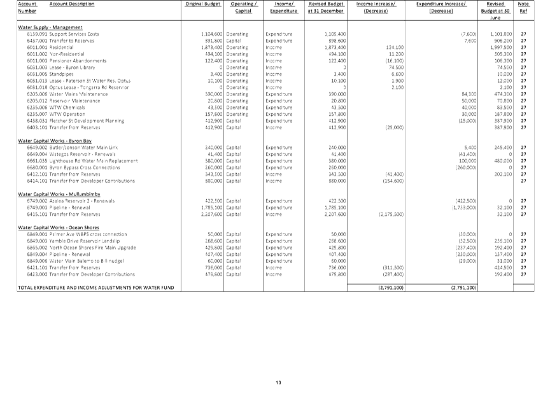Image resolution: width=557 pixels, height=394 pixels.
Task: Click 'TOTAL EXPENDITURE AND INCOME ADJUSTMENTS FOR WATER FUND'
Action: click(96, 288)
